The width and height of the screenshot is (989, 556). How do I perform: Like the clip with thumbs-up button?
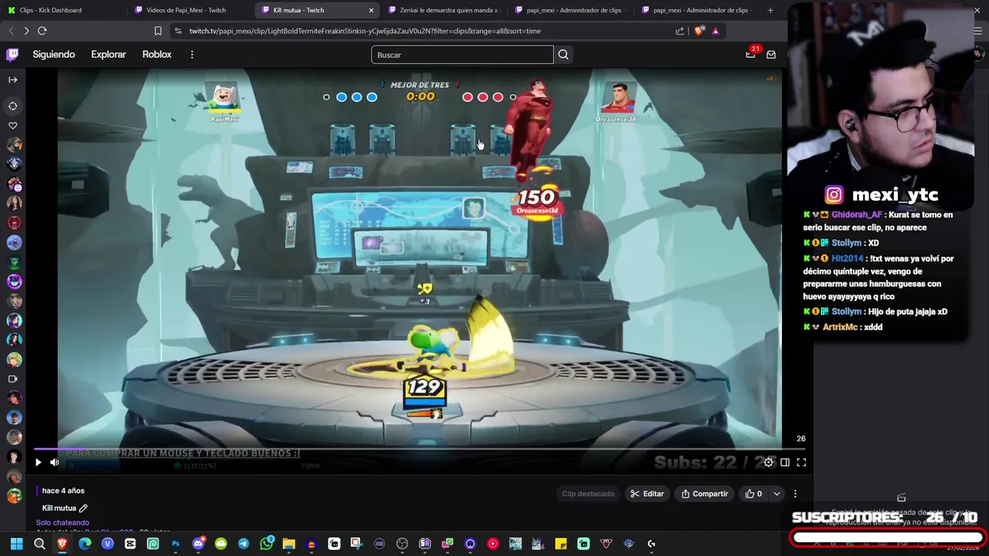coord(753,494)
